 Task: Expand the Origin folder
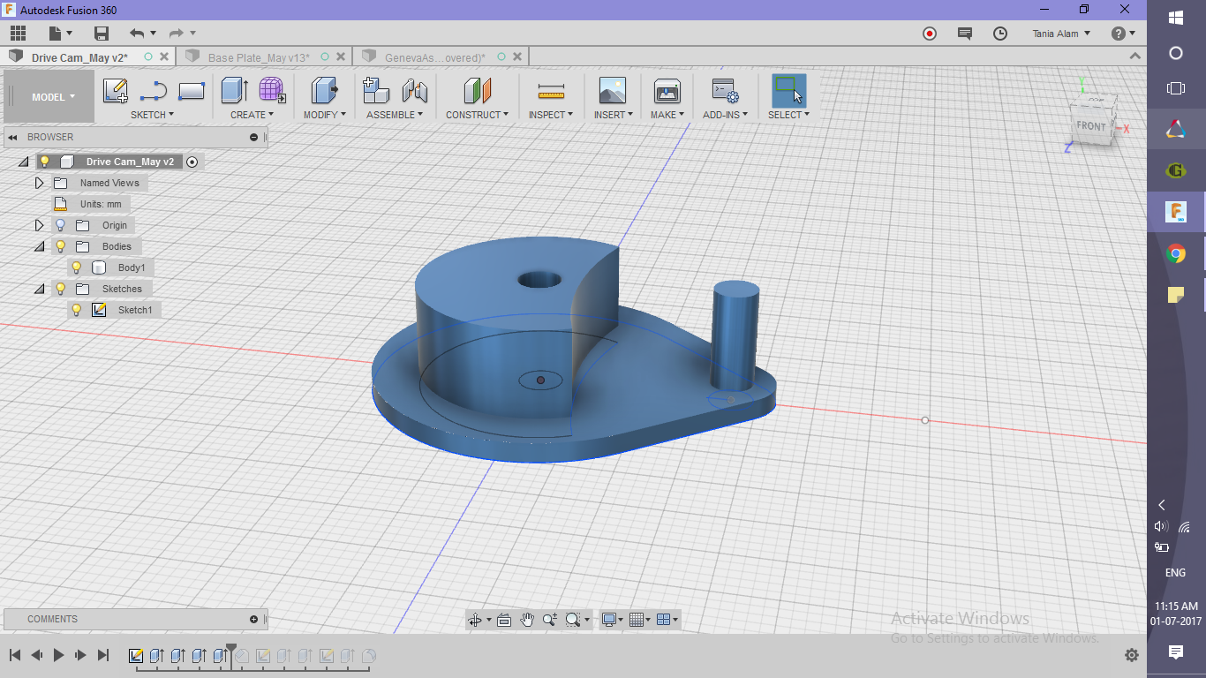[39, 225]
